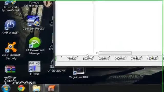Image resolution: width=164 pixels, height=92 pixels.
Task: Click the 2250MB mark on capacity ruler
Action: coord(104,59)
